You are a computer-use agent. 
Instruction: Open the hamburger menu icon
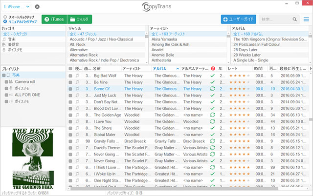(x=307, y=20)
